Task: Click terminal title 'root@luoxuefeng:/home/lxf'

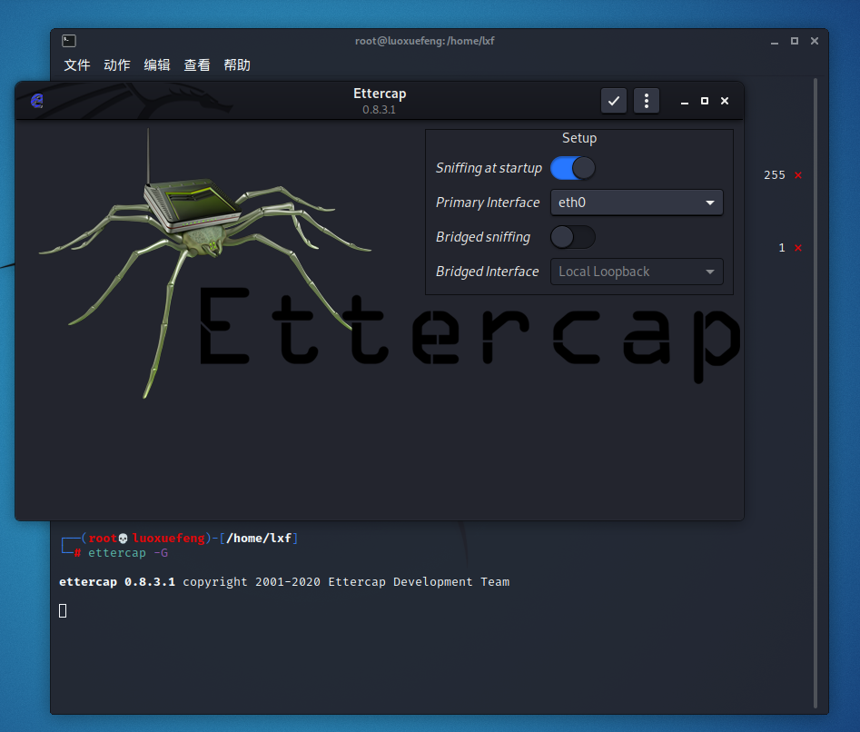Action: [424, 41]
